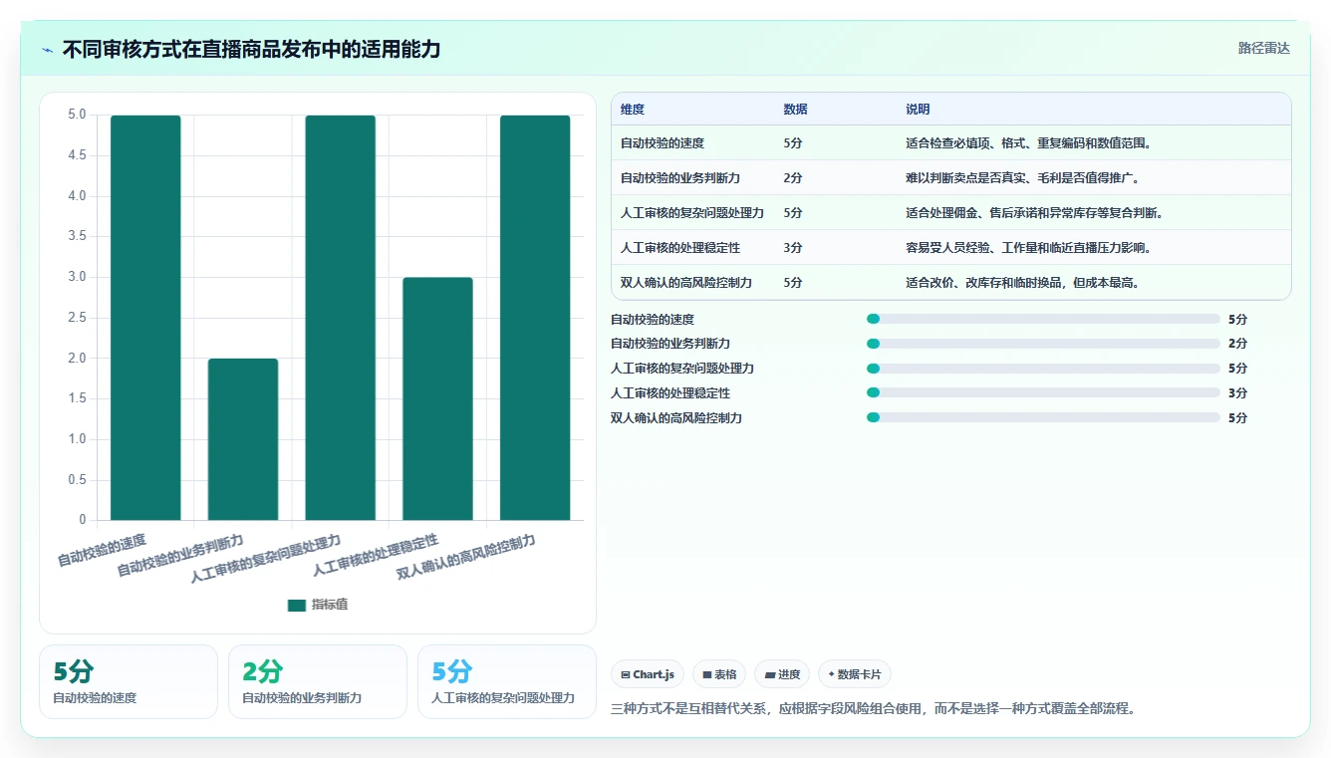
Task: Click the x-axis label 自动校验的业务判断力
Action: [x=180, y=556]
